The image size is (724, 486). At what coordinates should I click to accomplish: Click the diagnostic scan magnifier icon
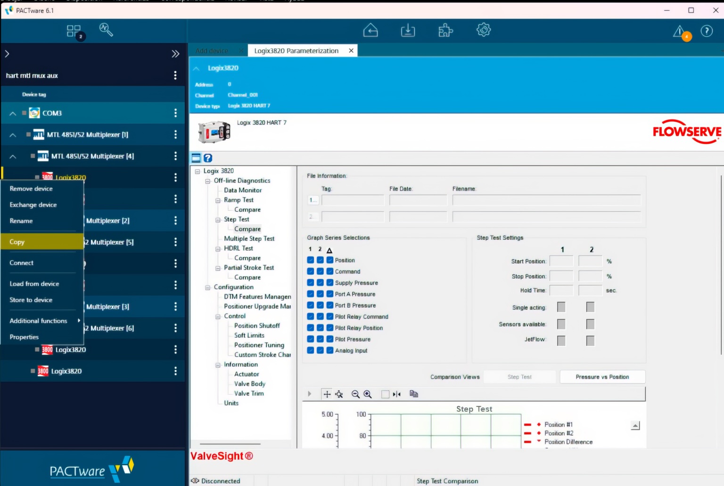[x=106, y=30]
